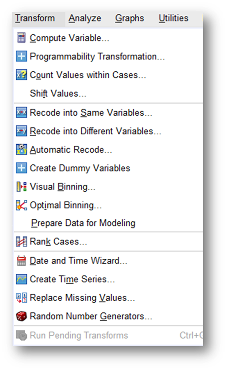Click the Date and Time Wizard calendar icon
Viewport: 227px width, 370px height.
click(21, 261)
